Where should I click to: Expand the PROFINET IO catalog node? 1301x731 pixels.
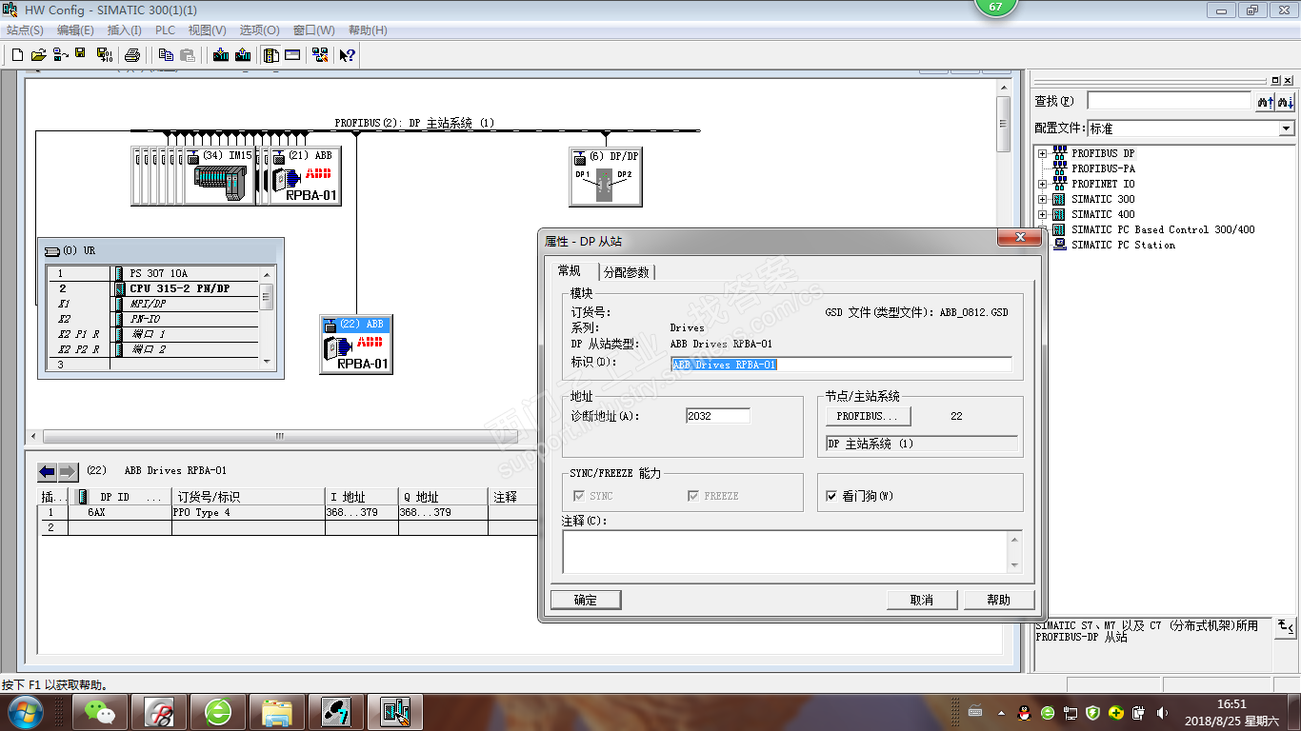1043,184
